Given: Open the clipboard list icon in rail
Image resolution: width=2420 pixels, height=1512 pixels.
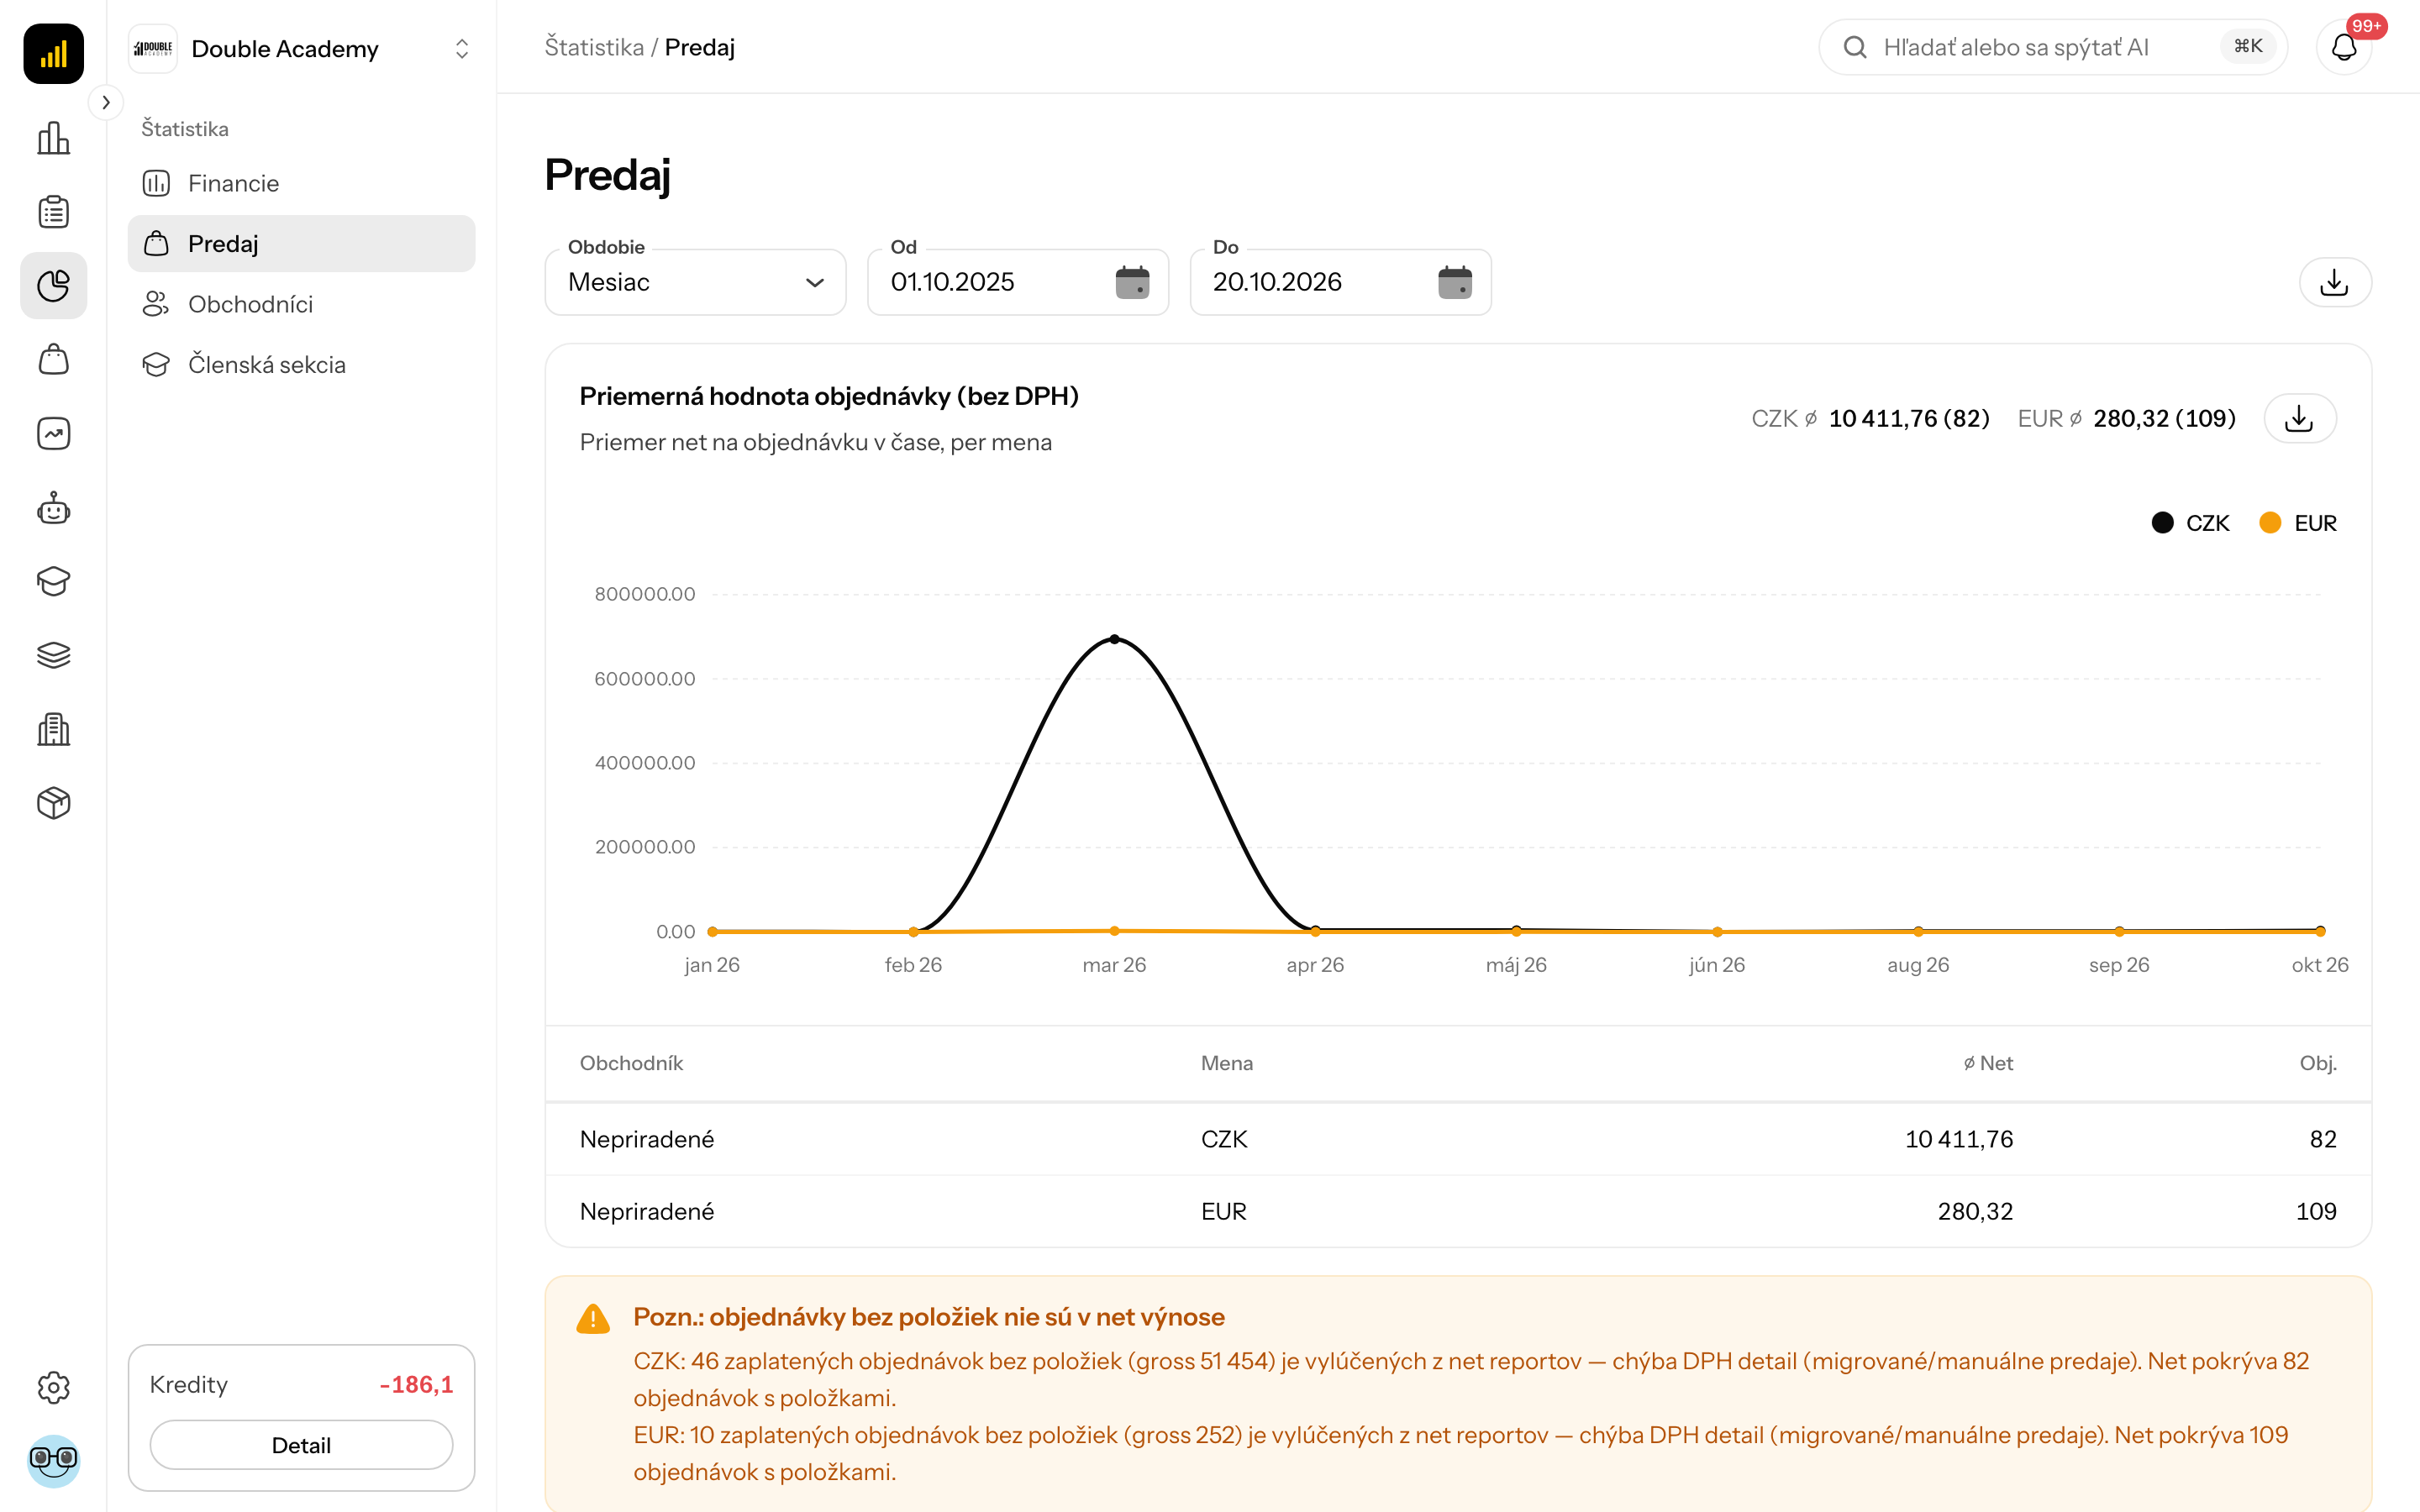Looking at the screenshot, I should 53,212.
